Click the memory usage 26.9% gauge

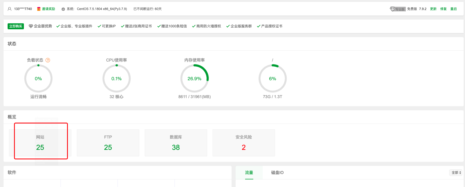click(x=194, y=79)
